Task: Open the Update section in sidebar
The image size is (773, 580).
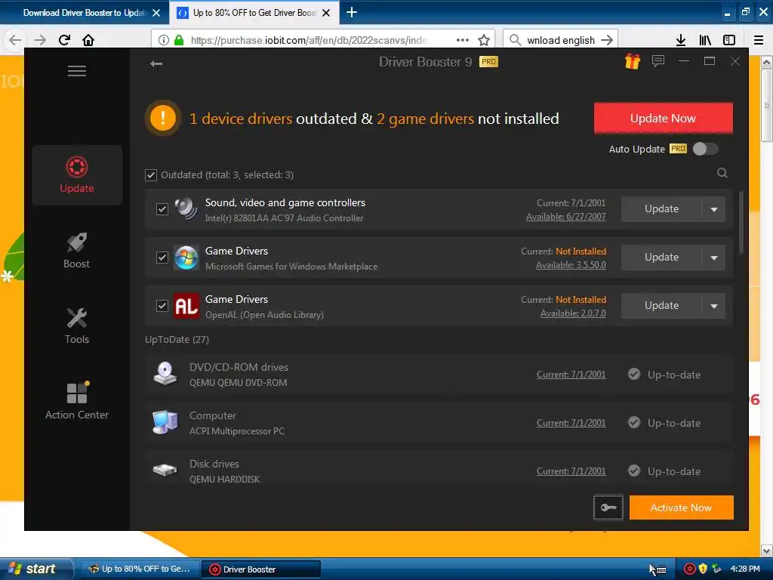Action: (77, 175)
